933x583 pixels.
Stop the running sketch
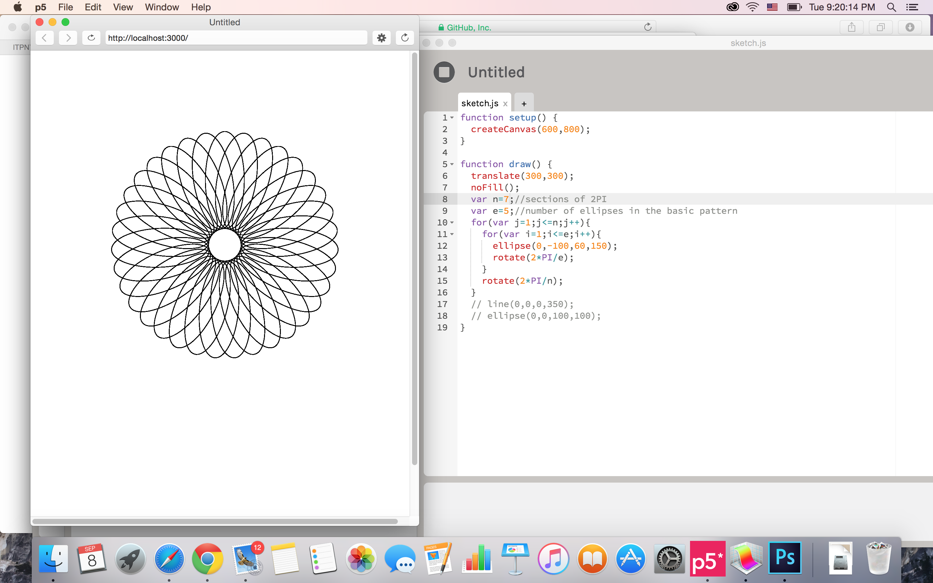(x=444, y=72)
